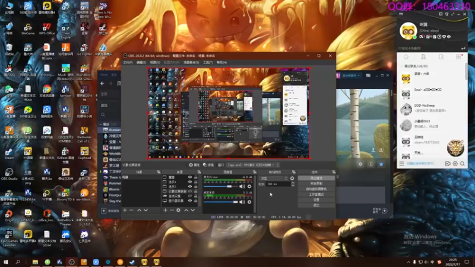Open YY main menu hamburger icon
475x267 pixels.
(402, 164)
